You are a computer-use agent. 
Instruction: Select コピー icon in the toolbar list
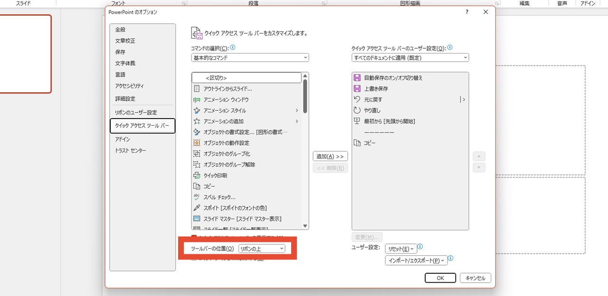pyautogui.click(x=357, y=143)
